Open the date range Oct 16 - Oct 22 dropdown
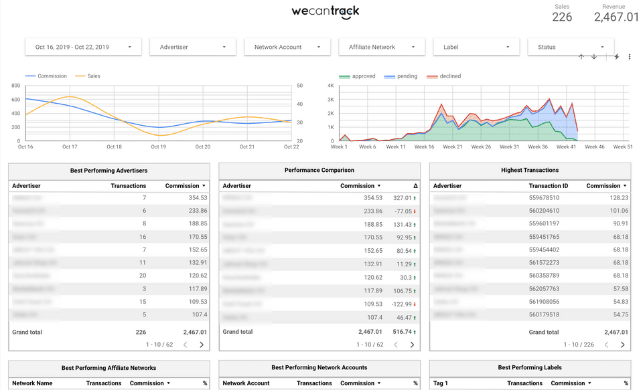This screenshot has width=643, height=390. tap(83, 47)
